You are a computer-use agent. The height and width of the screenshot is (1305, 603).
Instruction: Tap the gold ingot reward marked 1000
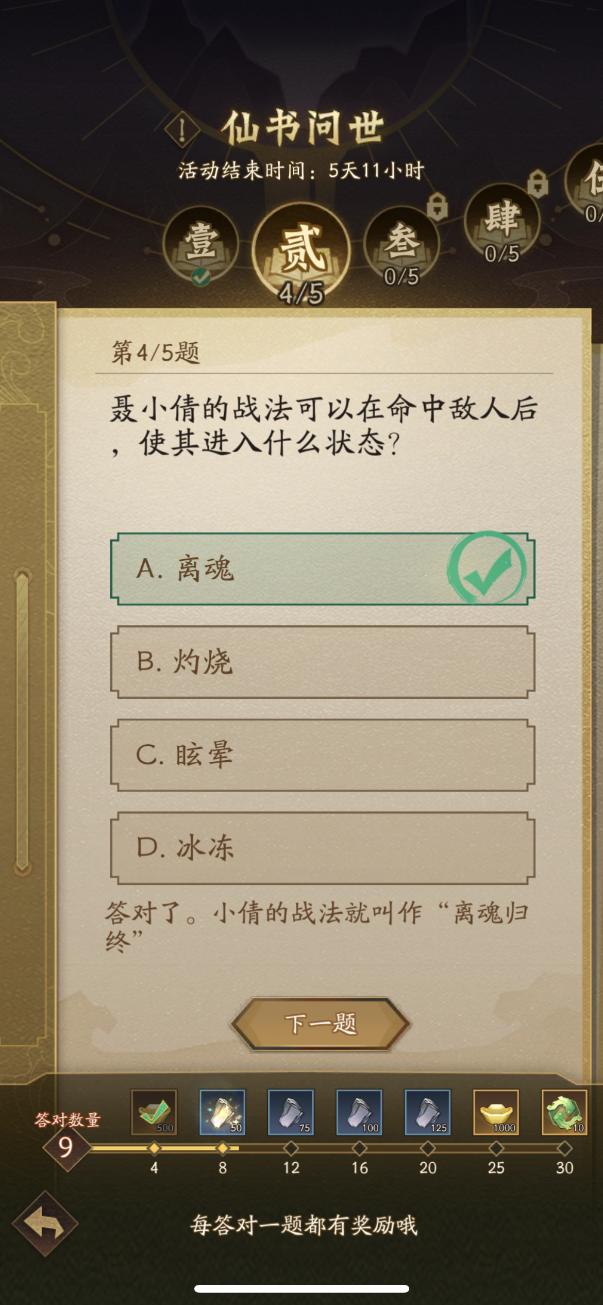pyautogui.click(x=496, y=1112)
